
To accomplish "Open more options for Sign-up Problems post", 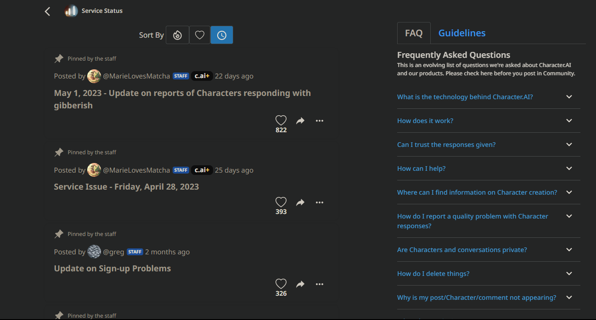I will pyautogui.click(x=320, y=284).
